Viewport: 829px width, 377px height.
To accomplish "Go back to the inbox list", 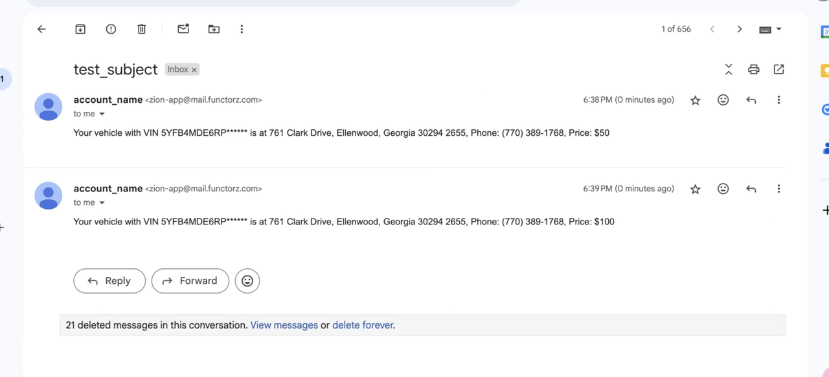I will tap(41, 29).
